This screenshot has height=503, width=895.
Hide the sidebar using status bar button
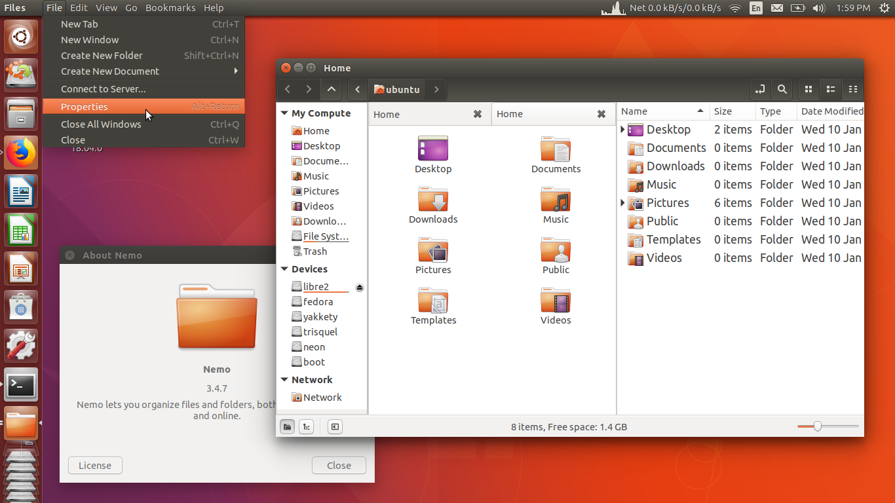click(335, 427)
